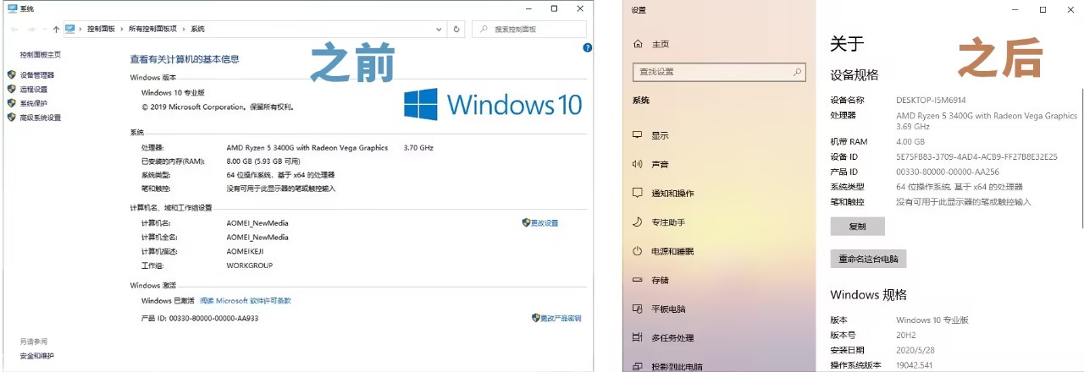Image resolution: width=1084 pixels, height=372 pixels.
Task: Open 系统保护 in sidebar
Action: pyautogui.click(x=33, y=103)
